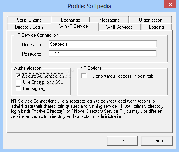
Task: Open the Directory Login tab
Action: pyautogui.click(x=29, y=27)
